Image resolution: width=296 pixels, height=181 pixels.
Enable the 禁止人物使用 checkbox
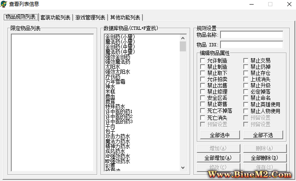[246, 111]
